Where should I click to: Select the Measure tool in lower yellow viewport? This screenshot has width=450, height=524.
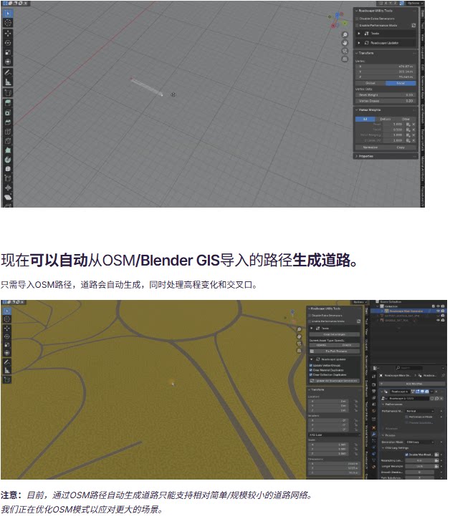tap(7, 370)
